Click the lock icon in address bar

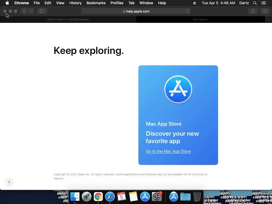pyautogui.click(x=124, y=11)
